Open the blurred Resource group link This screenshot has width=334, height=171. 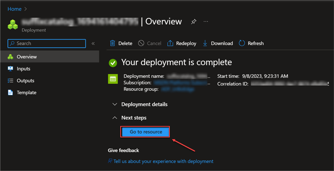[x=171, y=88]
